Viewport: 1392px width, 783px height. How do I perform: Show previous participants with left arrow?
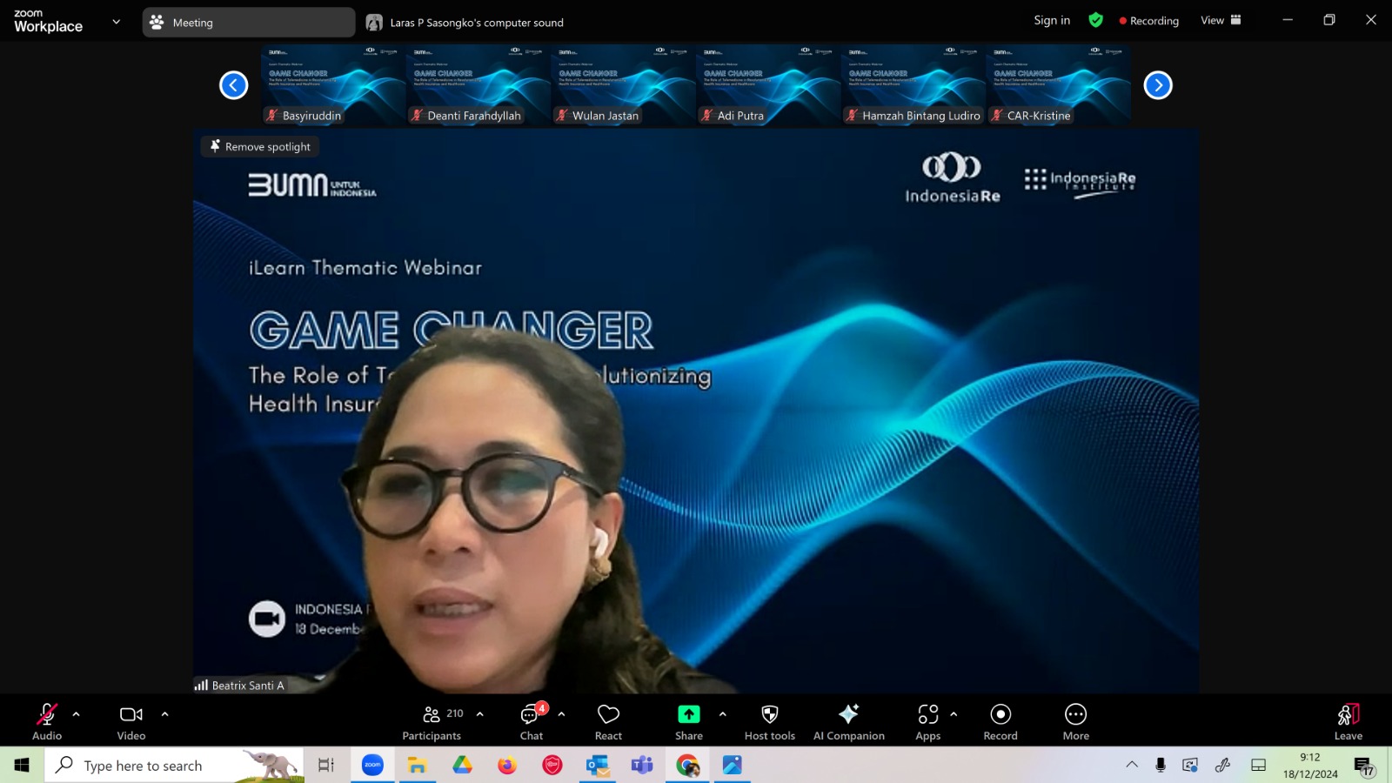tap(234, 85)
